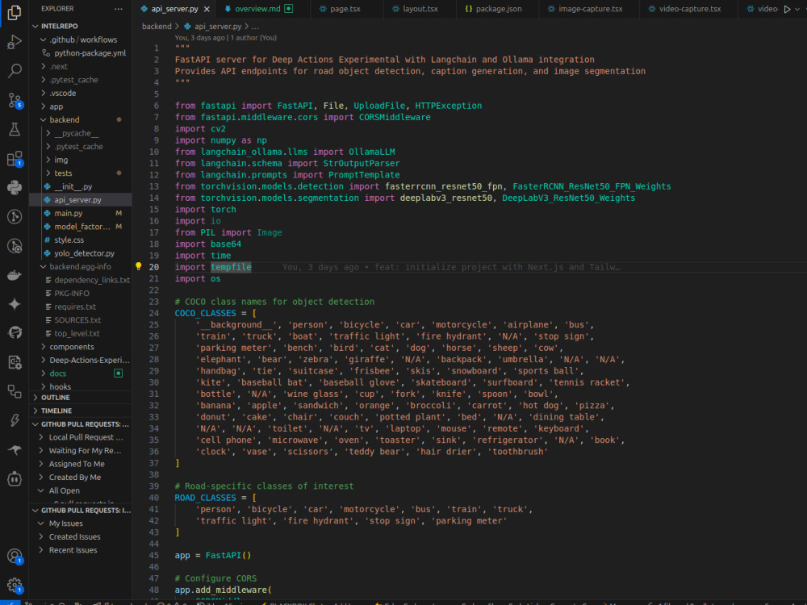
Task: Collapse the backend.egg-info folder
Action: [x=80, y=266]
